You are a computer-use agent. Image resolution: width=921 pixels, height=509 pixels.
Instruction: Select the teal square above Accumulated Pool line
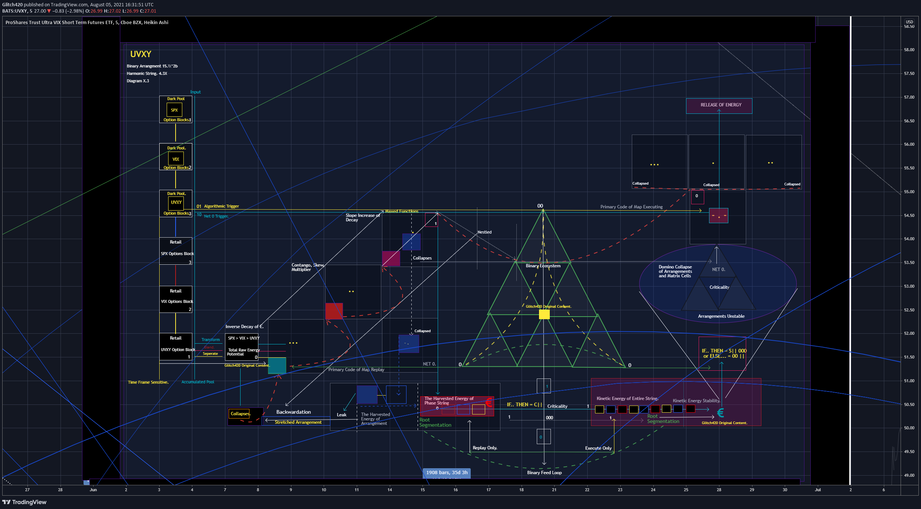click(277, 366)
